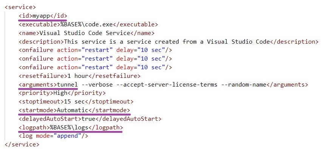Click the third onfailure element
322x149 pixels.
(95, 67)
